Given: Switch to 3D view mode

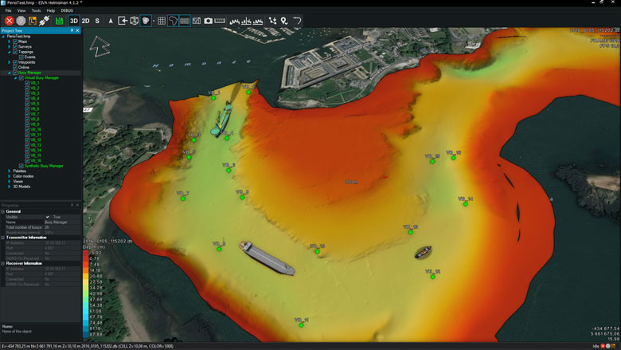Looking at the screenshot, I should [x=74, y=20].
